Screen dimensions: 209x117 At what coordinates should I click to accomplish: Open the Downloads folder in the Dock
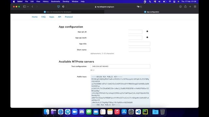coord(155,112)
